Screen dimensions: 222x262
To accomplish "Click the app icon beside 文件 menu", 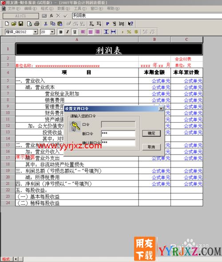I will point(4,8).
